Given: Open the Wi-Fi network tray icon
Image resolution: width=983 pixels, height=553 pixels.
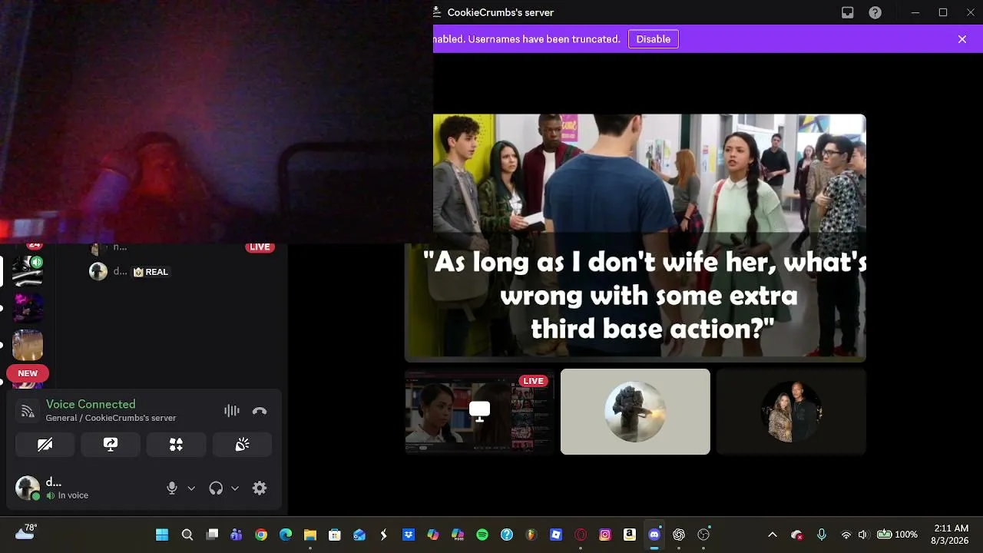Looking at the screenshot, I should point(846,535).
